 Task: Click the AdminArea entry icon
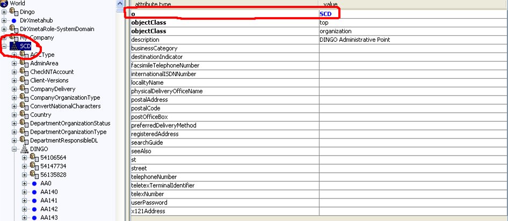(x=24, y=63)
